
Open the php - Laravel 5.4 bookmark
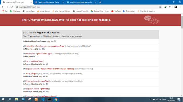click(x=61, y=11)
